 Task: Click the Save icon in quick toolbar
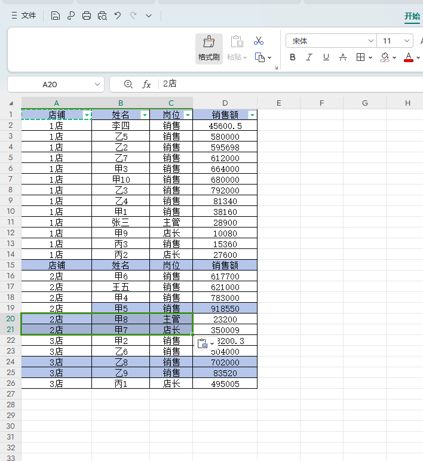click(x=56, y=16)
